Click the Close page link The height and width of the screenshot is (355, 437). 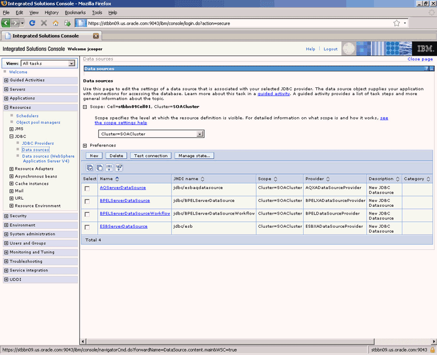point(420,59)
